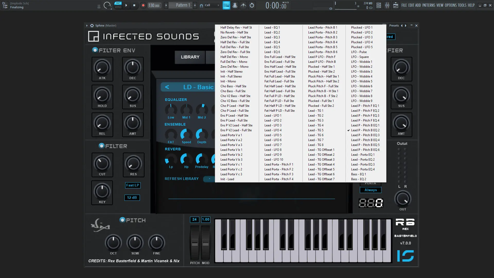Select next preset arrow in plugin header
Viewport: 494px width, 278px height.
[x=406, y=25]
